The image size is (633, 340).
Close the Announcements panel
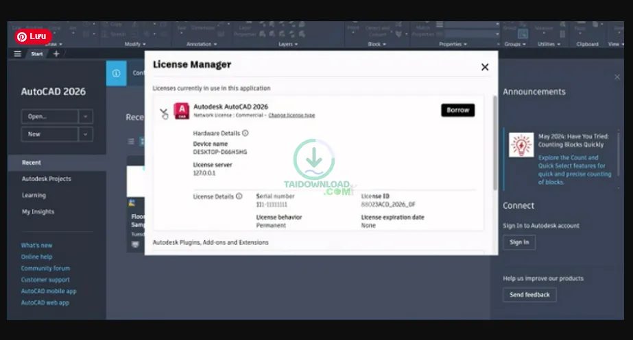617,77
